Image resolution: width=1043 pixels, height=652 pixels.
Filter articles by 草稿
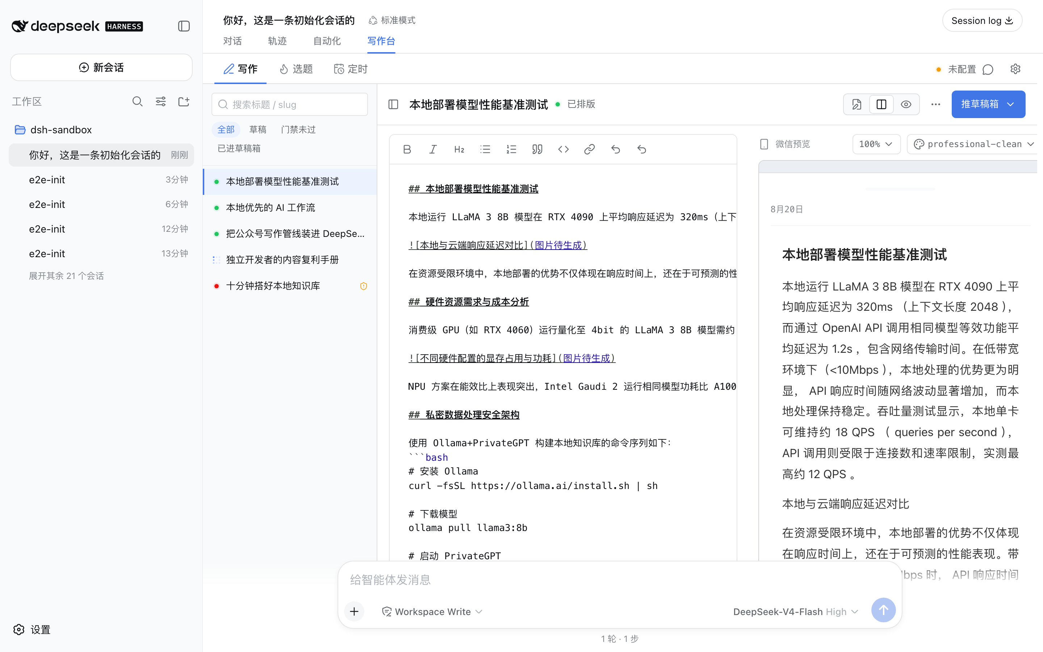(x=258, y=129)
